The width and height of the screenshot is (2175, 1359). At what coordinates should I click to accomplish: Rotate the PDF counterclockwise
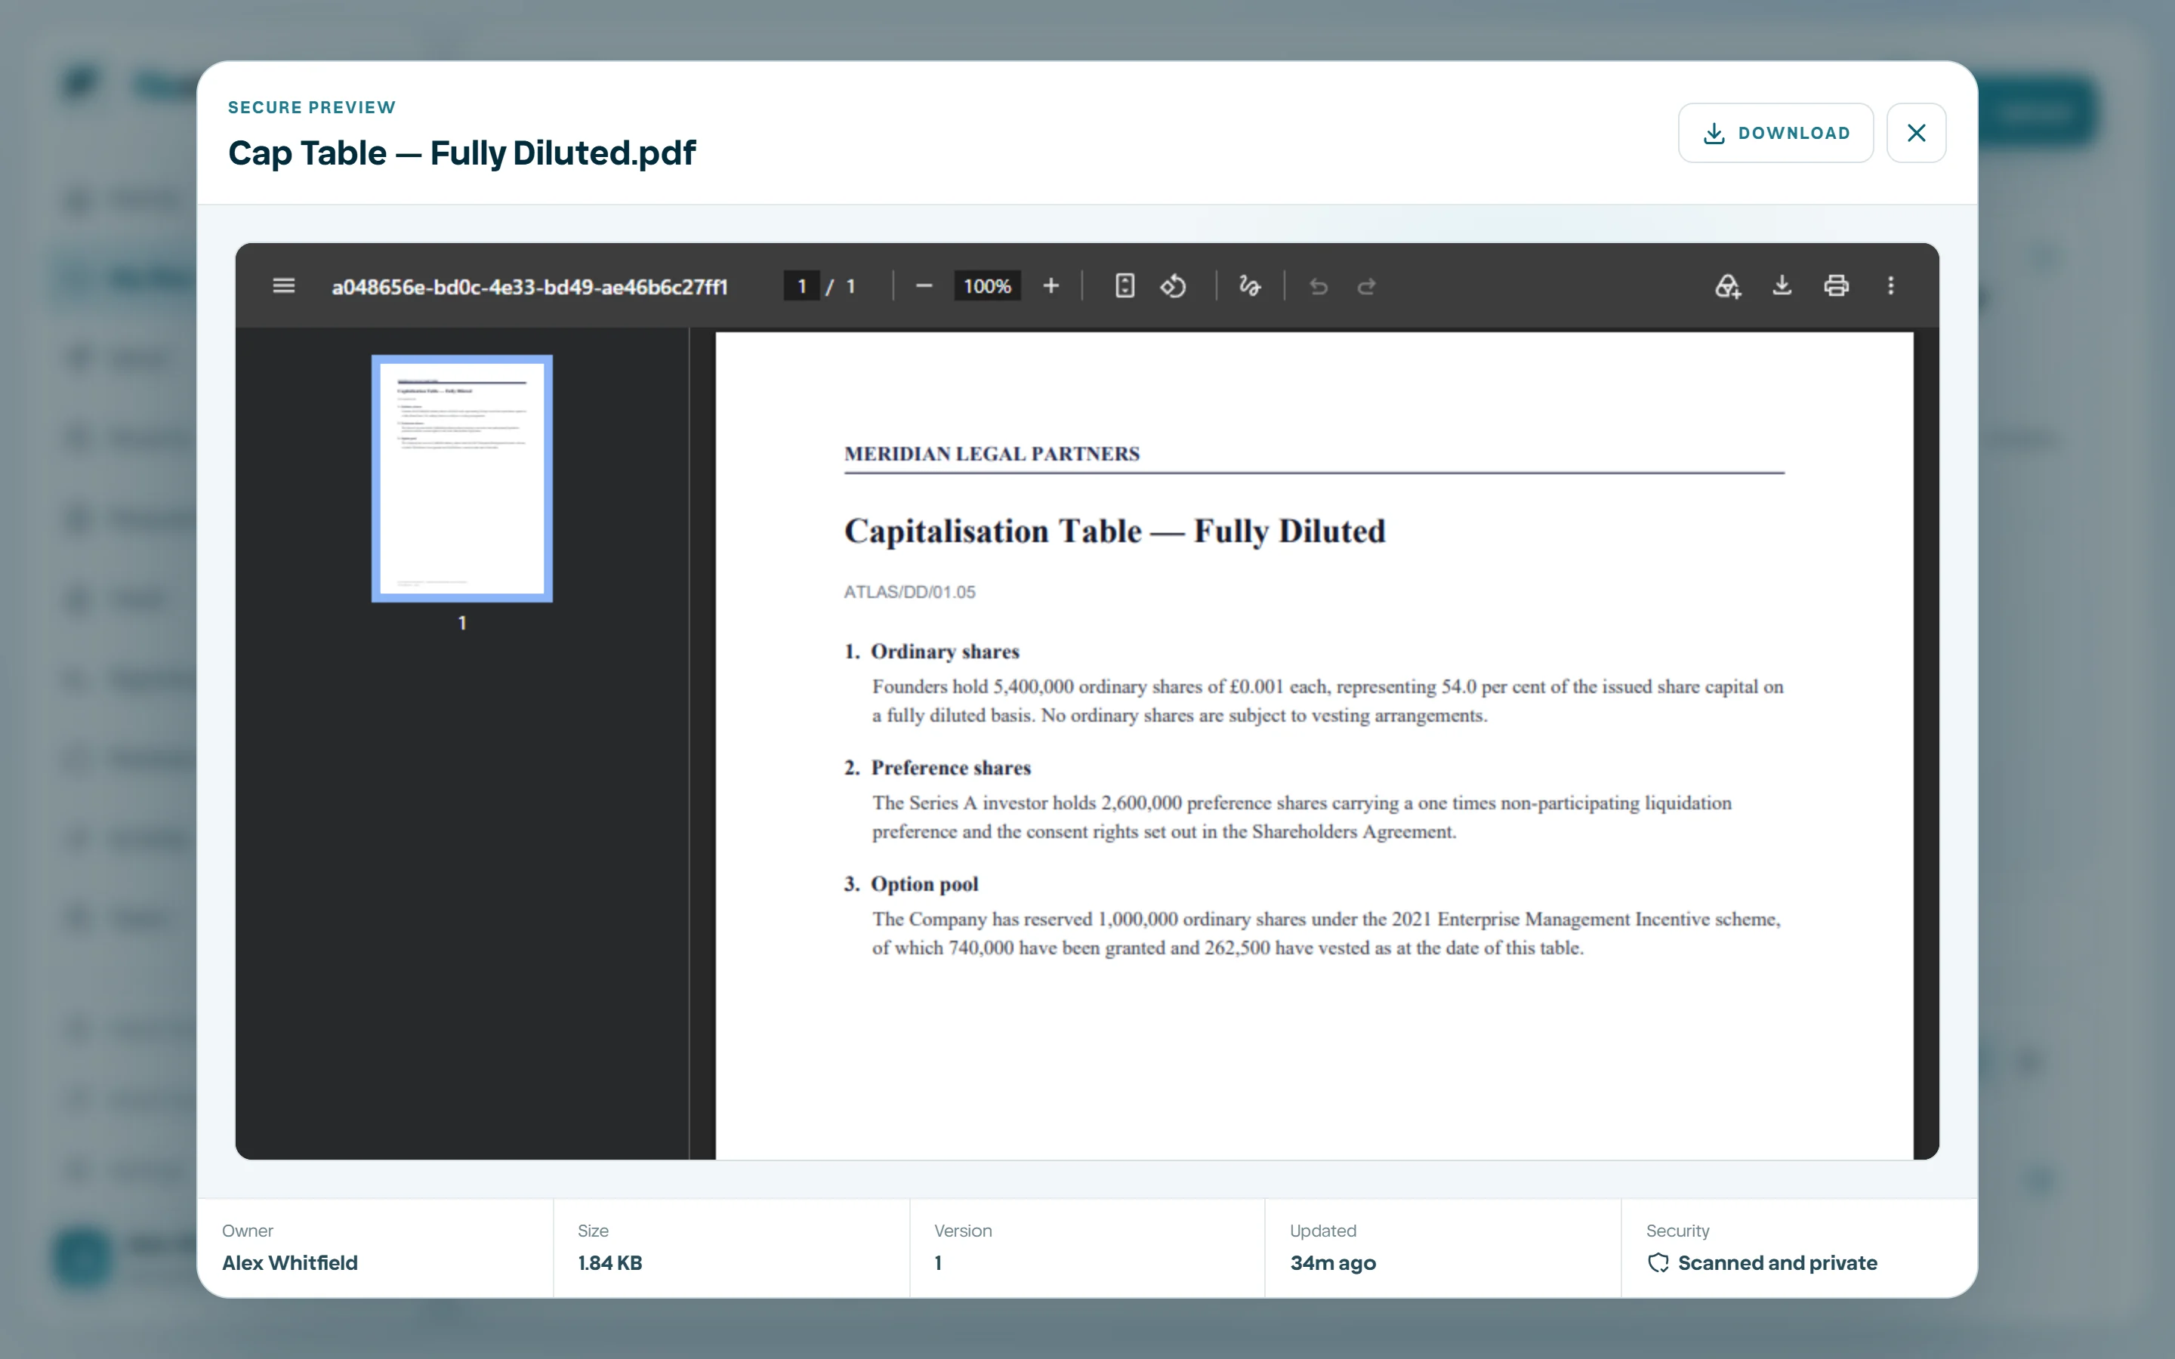(1173, 286)
